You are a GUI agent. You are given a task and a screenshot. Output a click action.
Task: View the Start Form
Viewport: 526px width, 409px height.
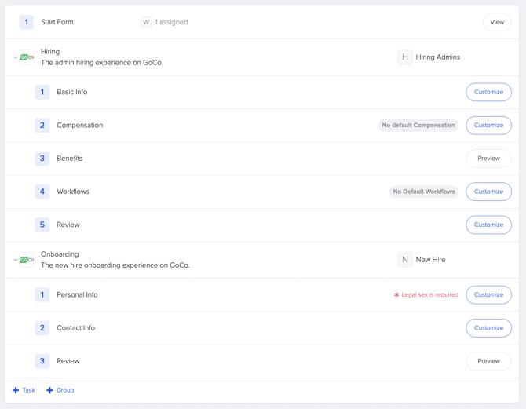(497, 22)
